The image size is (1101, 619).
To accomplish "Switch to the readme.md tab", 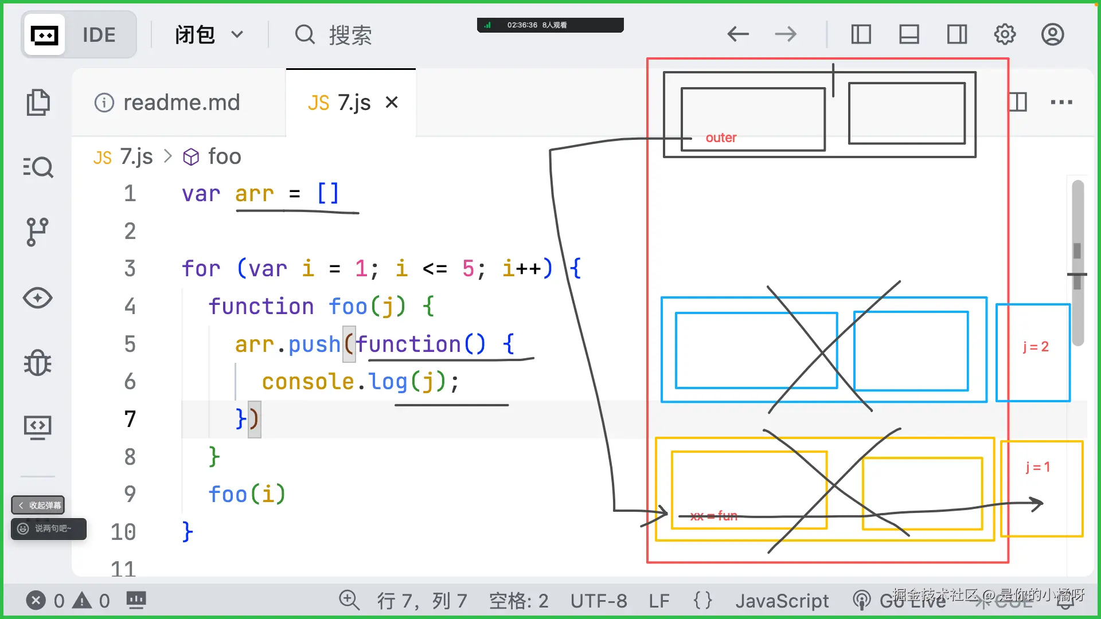I will tap(181, 103).
